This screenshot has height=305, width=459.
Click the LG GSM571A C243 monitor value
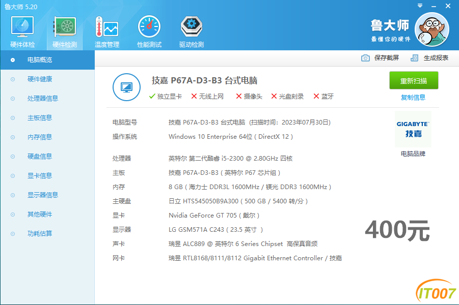pyautogui.click(x=215, y=230)
